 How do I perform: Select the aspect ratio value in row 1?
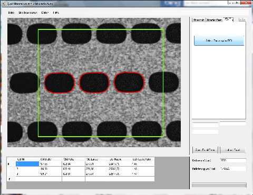pos(143,164)
